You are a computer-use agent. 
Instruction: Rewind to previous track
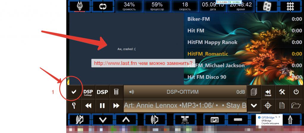click(88, 106)
